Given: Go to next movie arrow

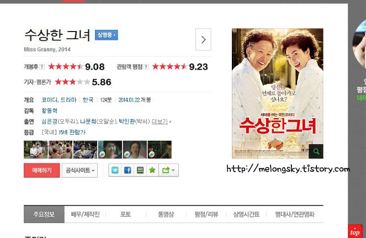Looking at the screenshot, I should (203, 39).
